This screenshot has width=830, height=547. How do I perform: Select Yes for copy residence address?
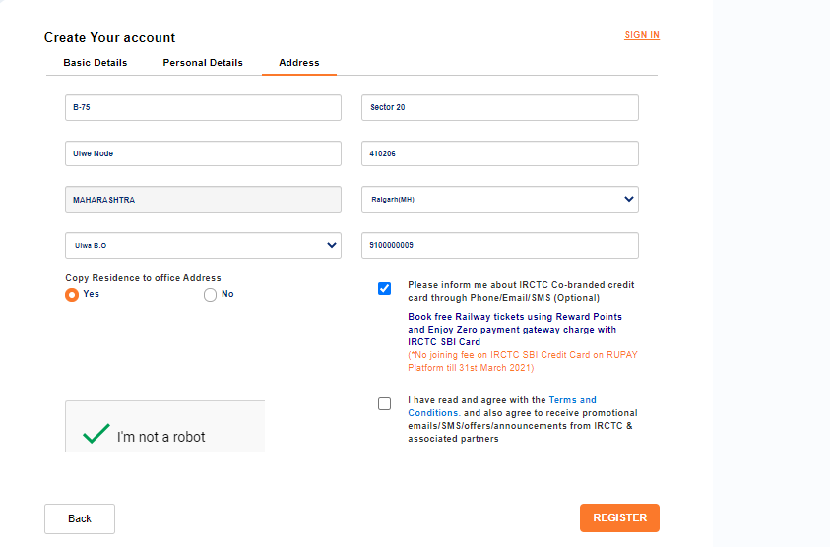click(72, 294)
